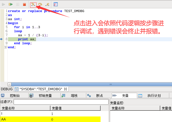Click the greyed-out Run (play) toolbar icon
The width and height of the screenshot is (172, 122).
click(x=4, y=4)
